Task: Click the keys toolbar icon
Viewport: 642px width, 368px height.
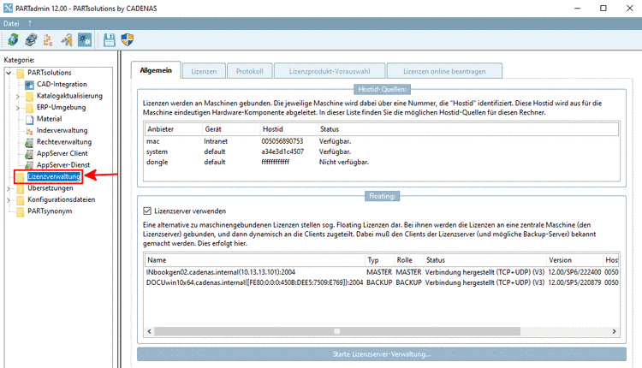Action: pyautogui.click(x=66, y=40)
